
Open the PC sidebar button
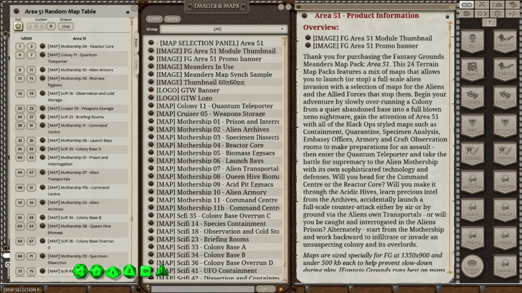[x=473, y=41]
